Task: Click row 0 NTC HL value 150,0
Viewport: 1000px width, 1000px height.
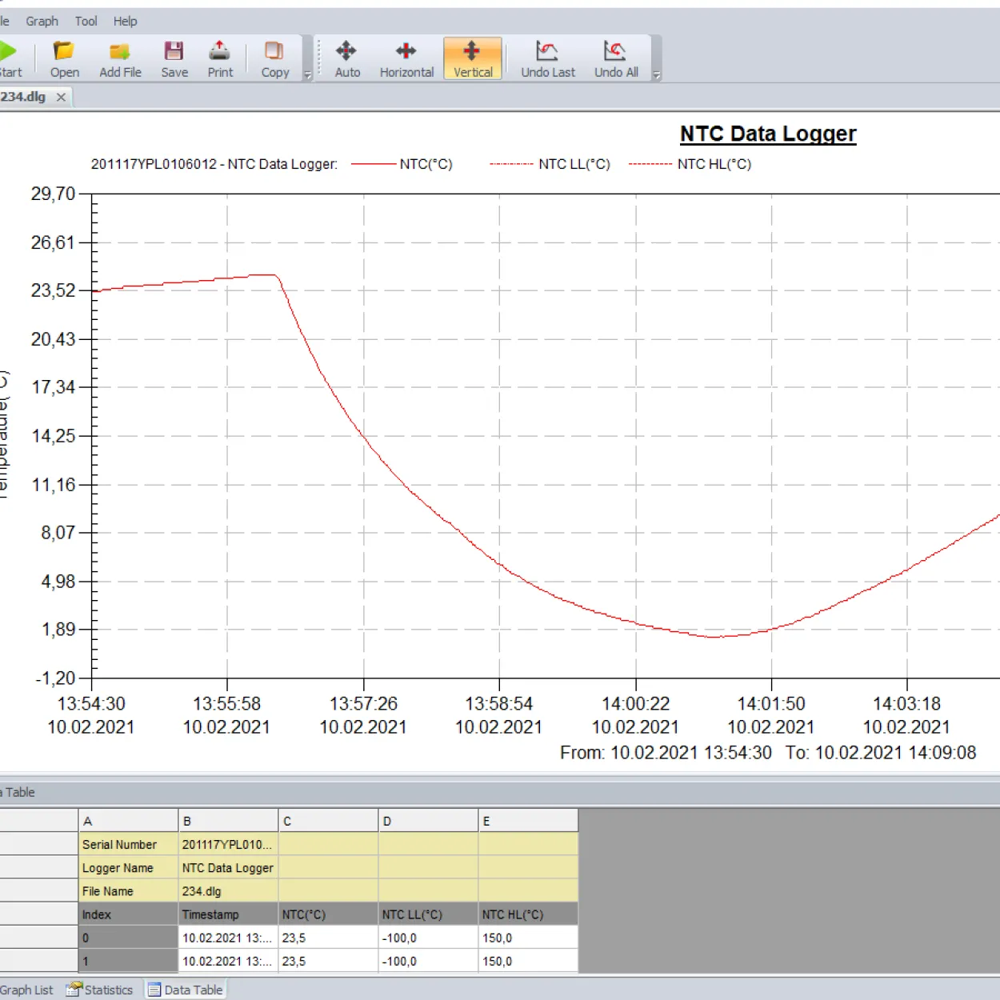Action: tap(528, 938)
